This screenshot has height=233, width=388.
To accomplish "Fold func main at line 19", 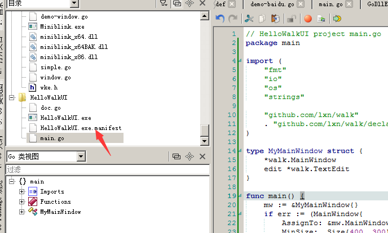I will [x=240, y=196].
